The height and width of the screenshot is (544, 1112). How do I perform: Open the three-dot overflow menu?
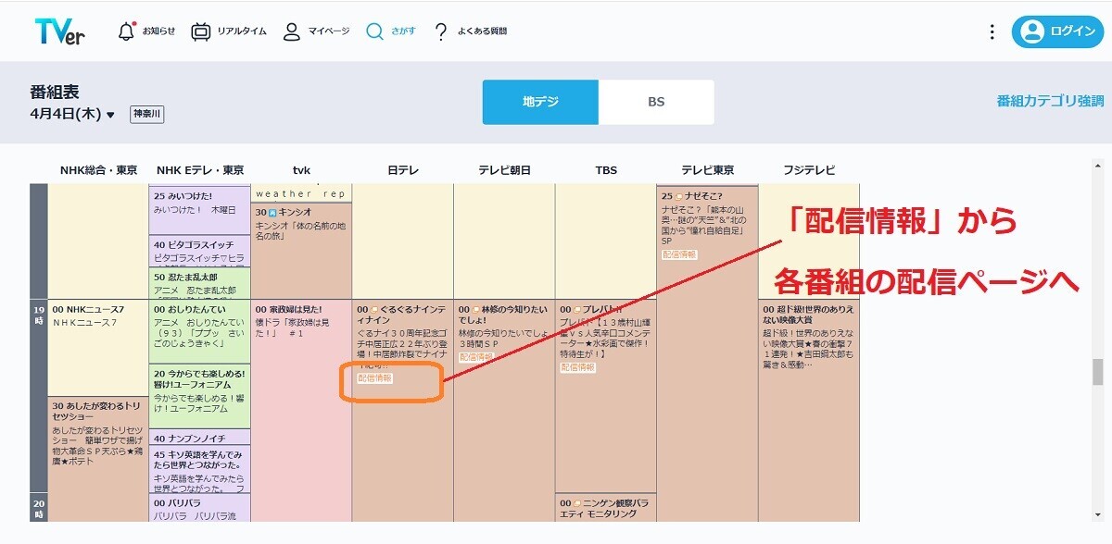point(991,31)
